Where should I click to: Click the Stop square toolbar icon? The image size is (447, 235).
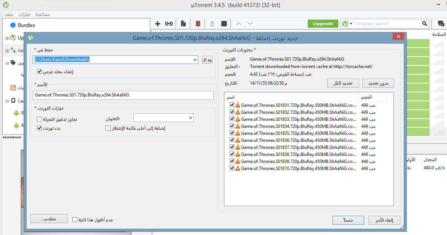pos(224,24)
